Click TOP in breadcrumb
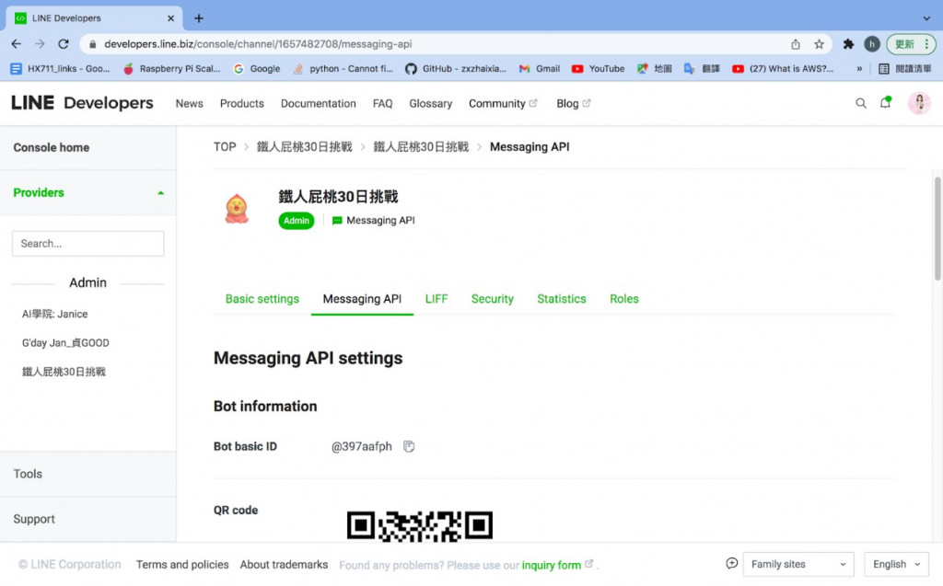Image resolution: width=943 pixels, height=586 pixels. pos(225,146)
